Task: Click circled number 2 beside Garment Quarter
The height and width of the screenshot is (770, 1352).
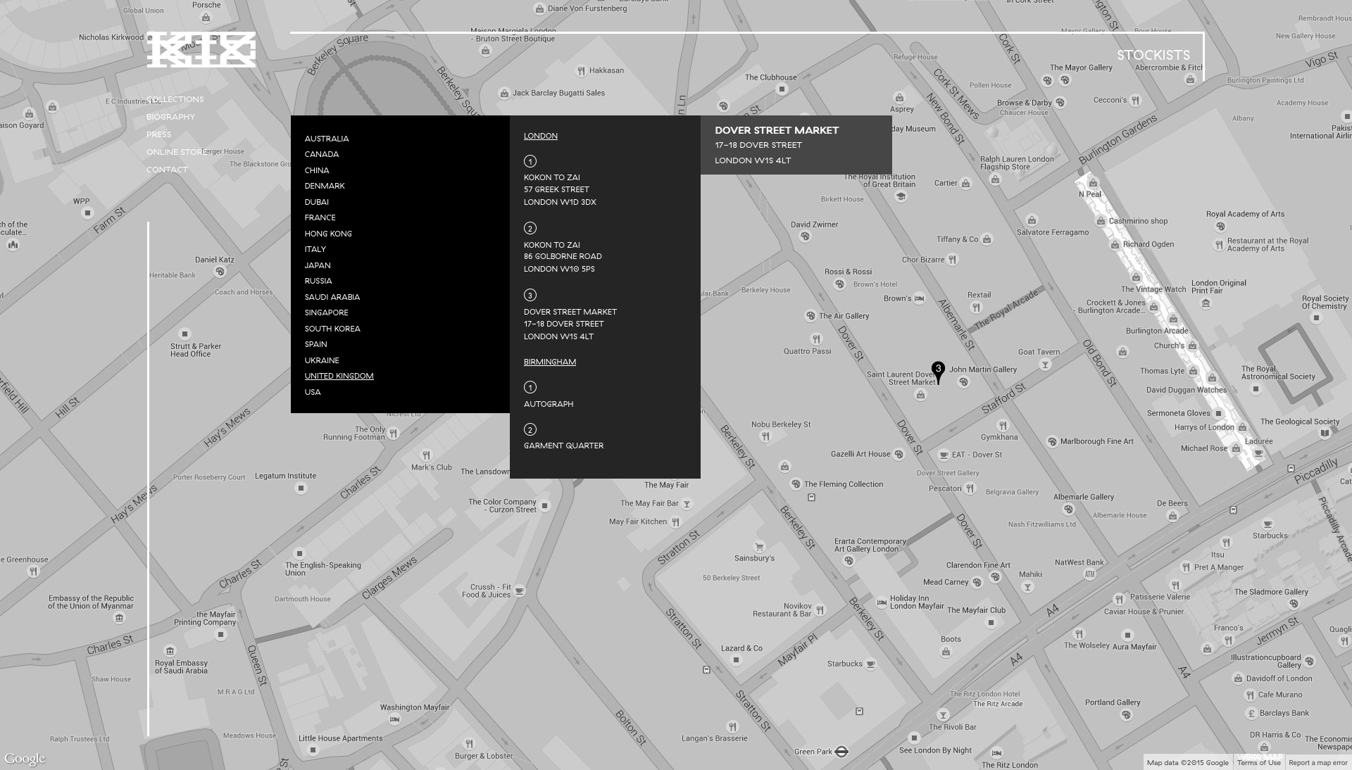Action: pyautogui.click(x=530, y=429)
